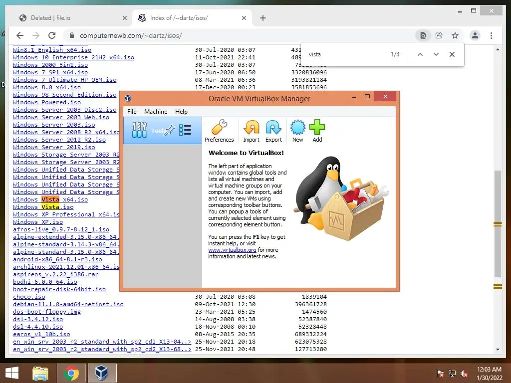Switch to VirtualBox in the taskbar

102,373
